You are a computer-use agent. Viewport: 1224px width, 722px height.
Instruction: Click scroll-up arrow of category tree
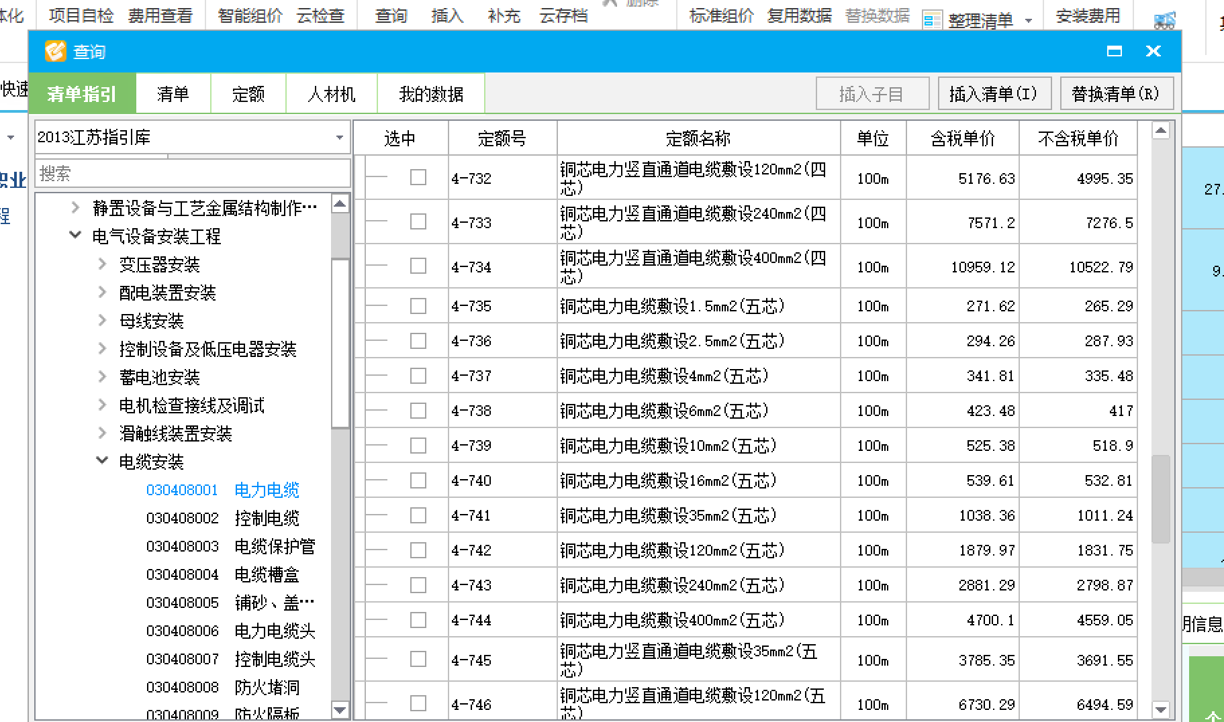[x=340, y=203]
